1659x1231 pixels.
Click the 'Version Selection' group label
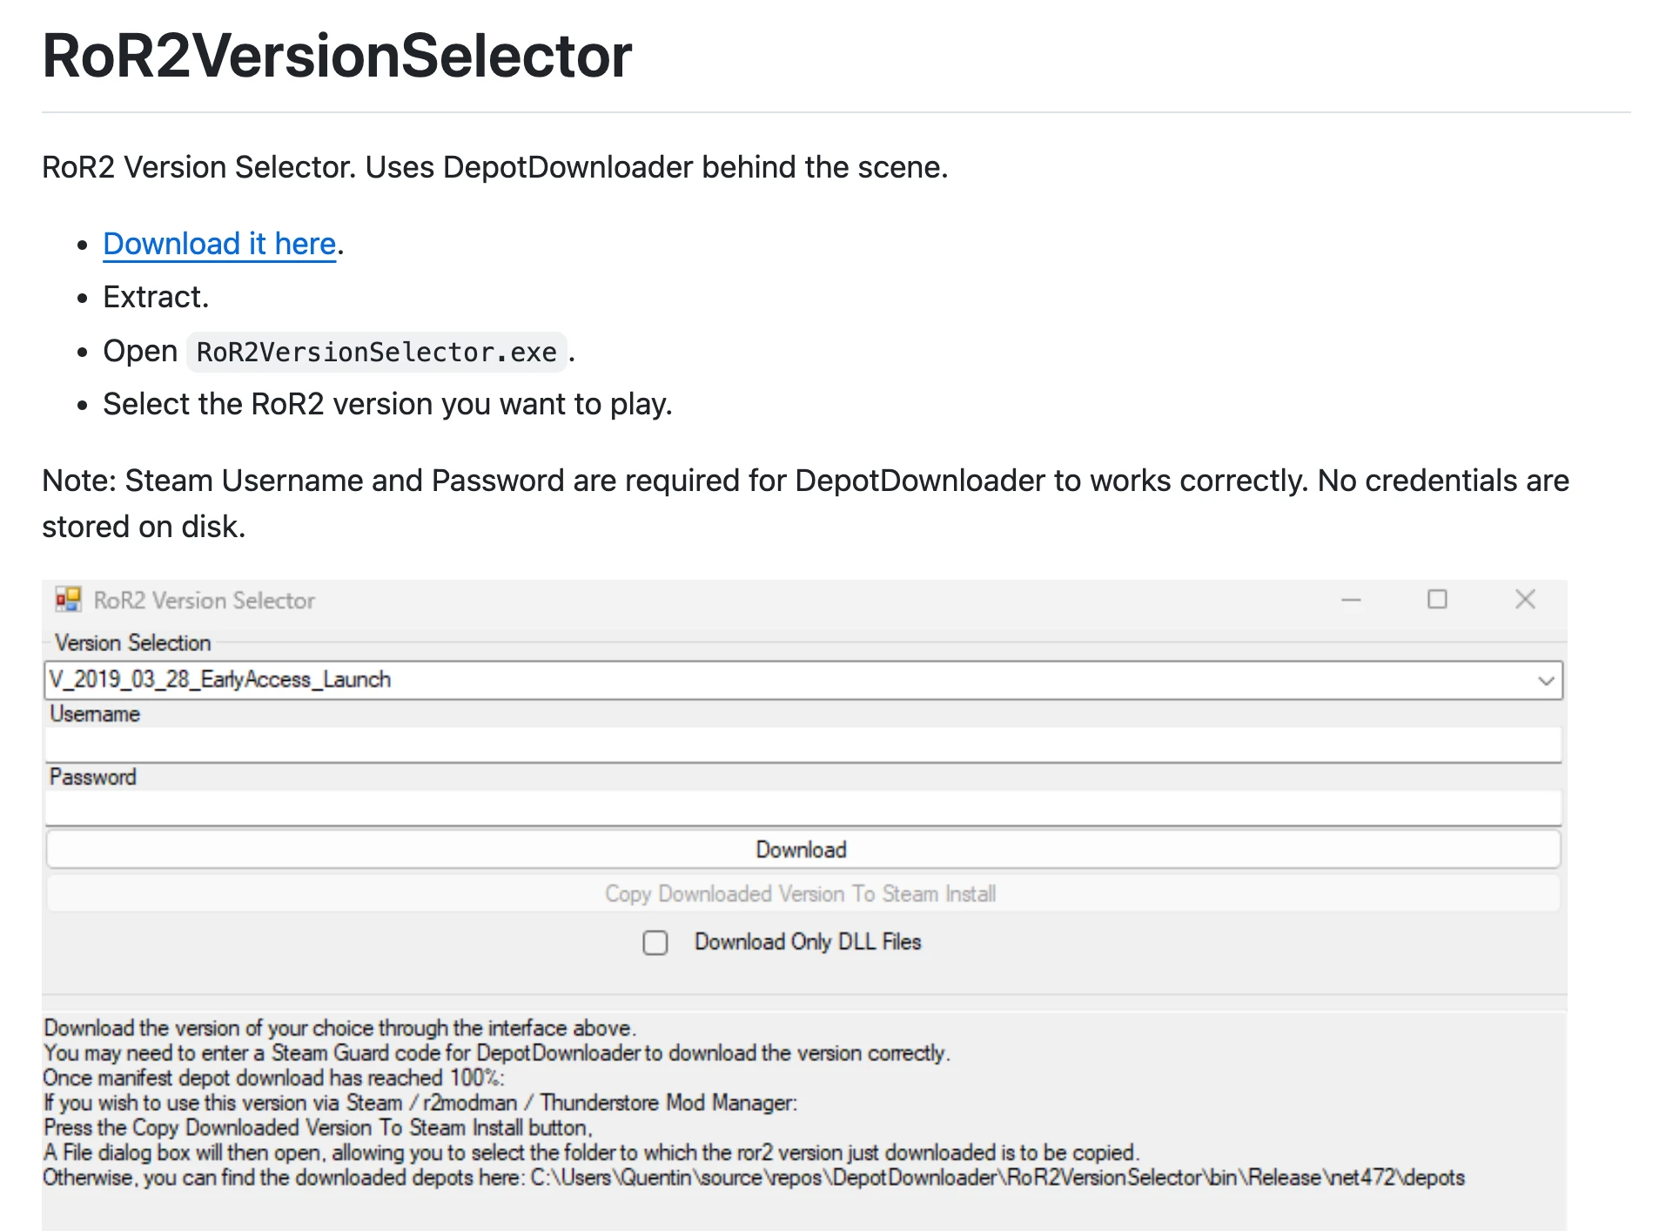tap(133, 643)
